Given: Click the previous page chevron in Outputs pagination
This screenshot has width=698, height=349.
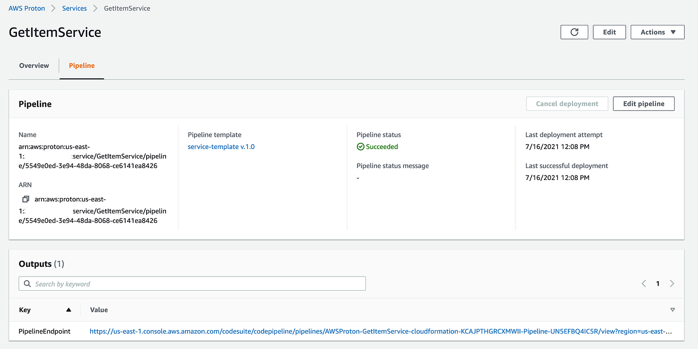Looking at the screenshot, I should coord(644,283).
